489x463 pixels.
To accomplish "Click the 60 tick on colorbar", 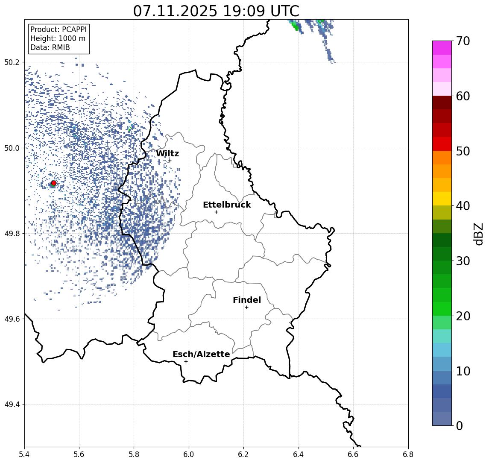I will click(x=463, y=97).
